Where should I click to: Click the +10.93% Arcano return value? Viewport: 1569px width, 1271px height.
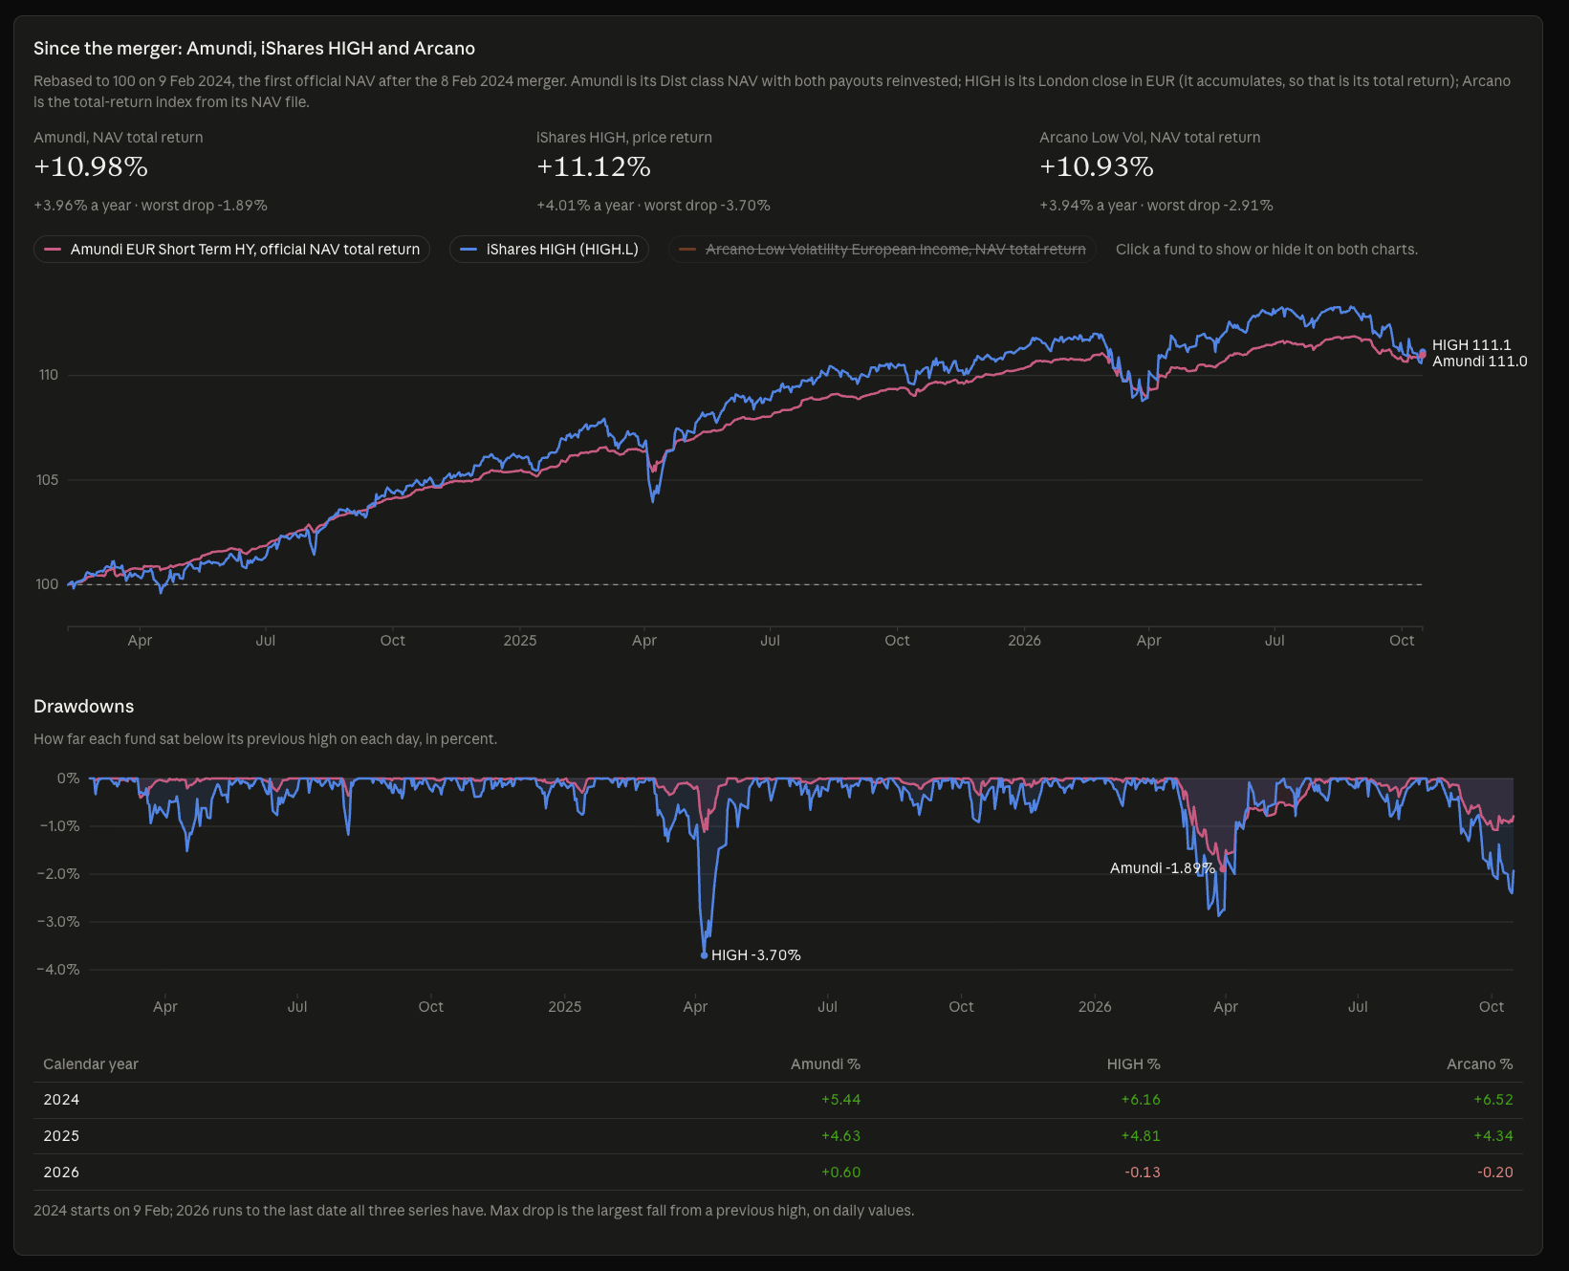pos(1097,167)
